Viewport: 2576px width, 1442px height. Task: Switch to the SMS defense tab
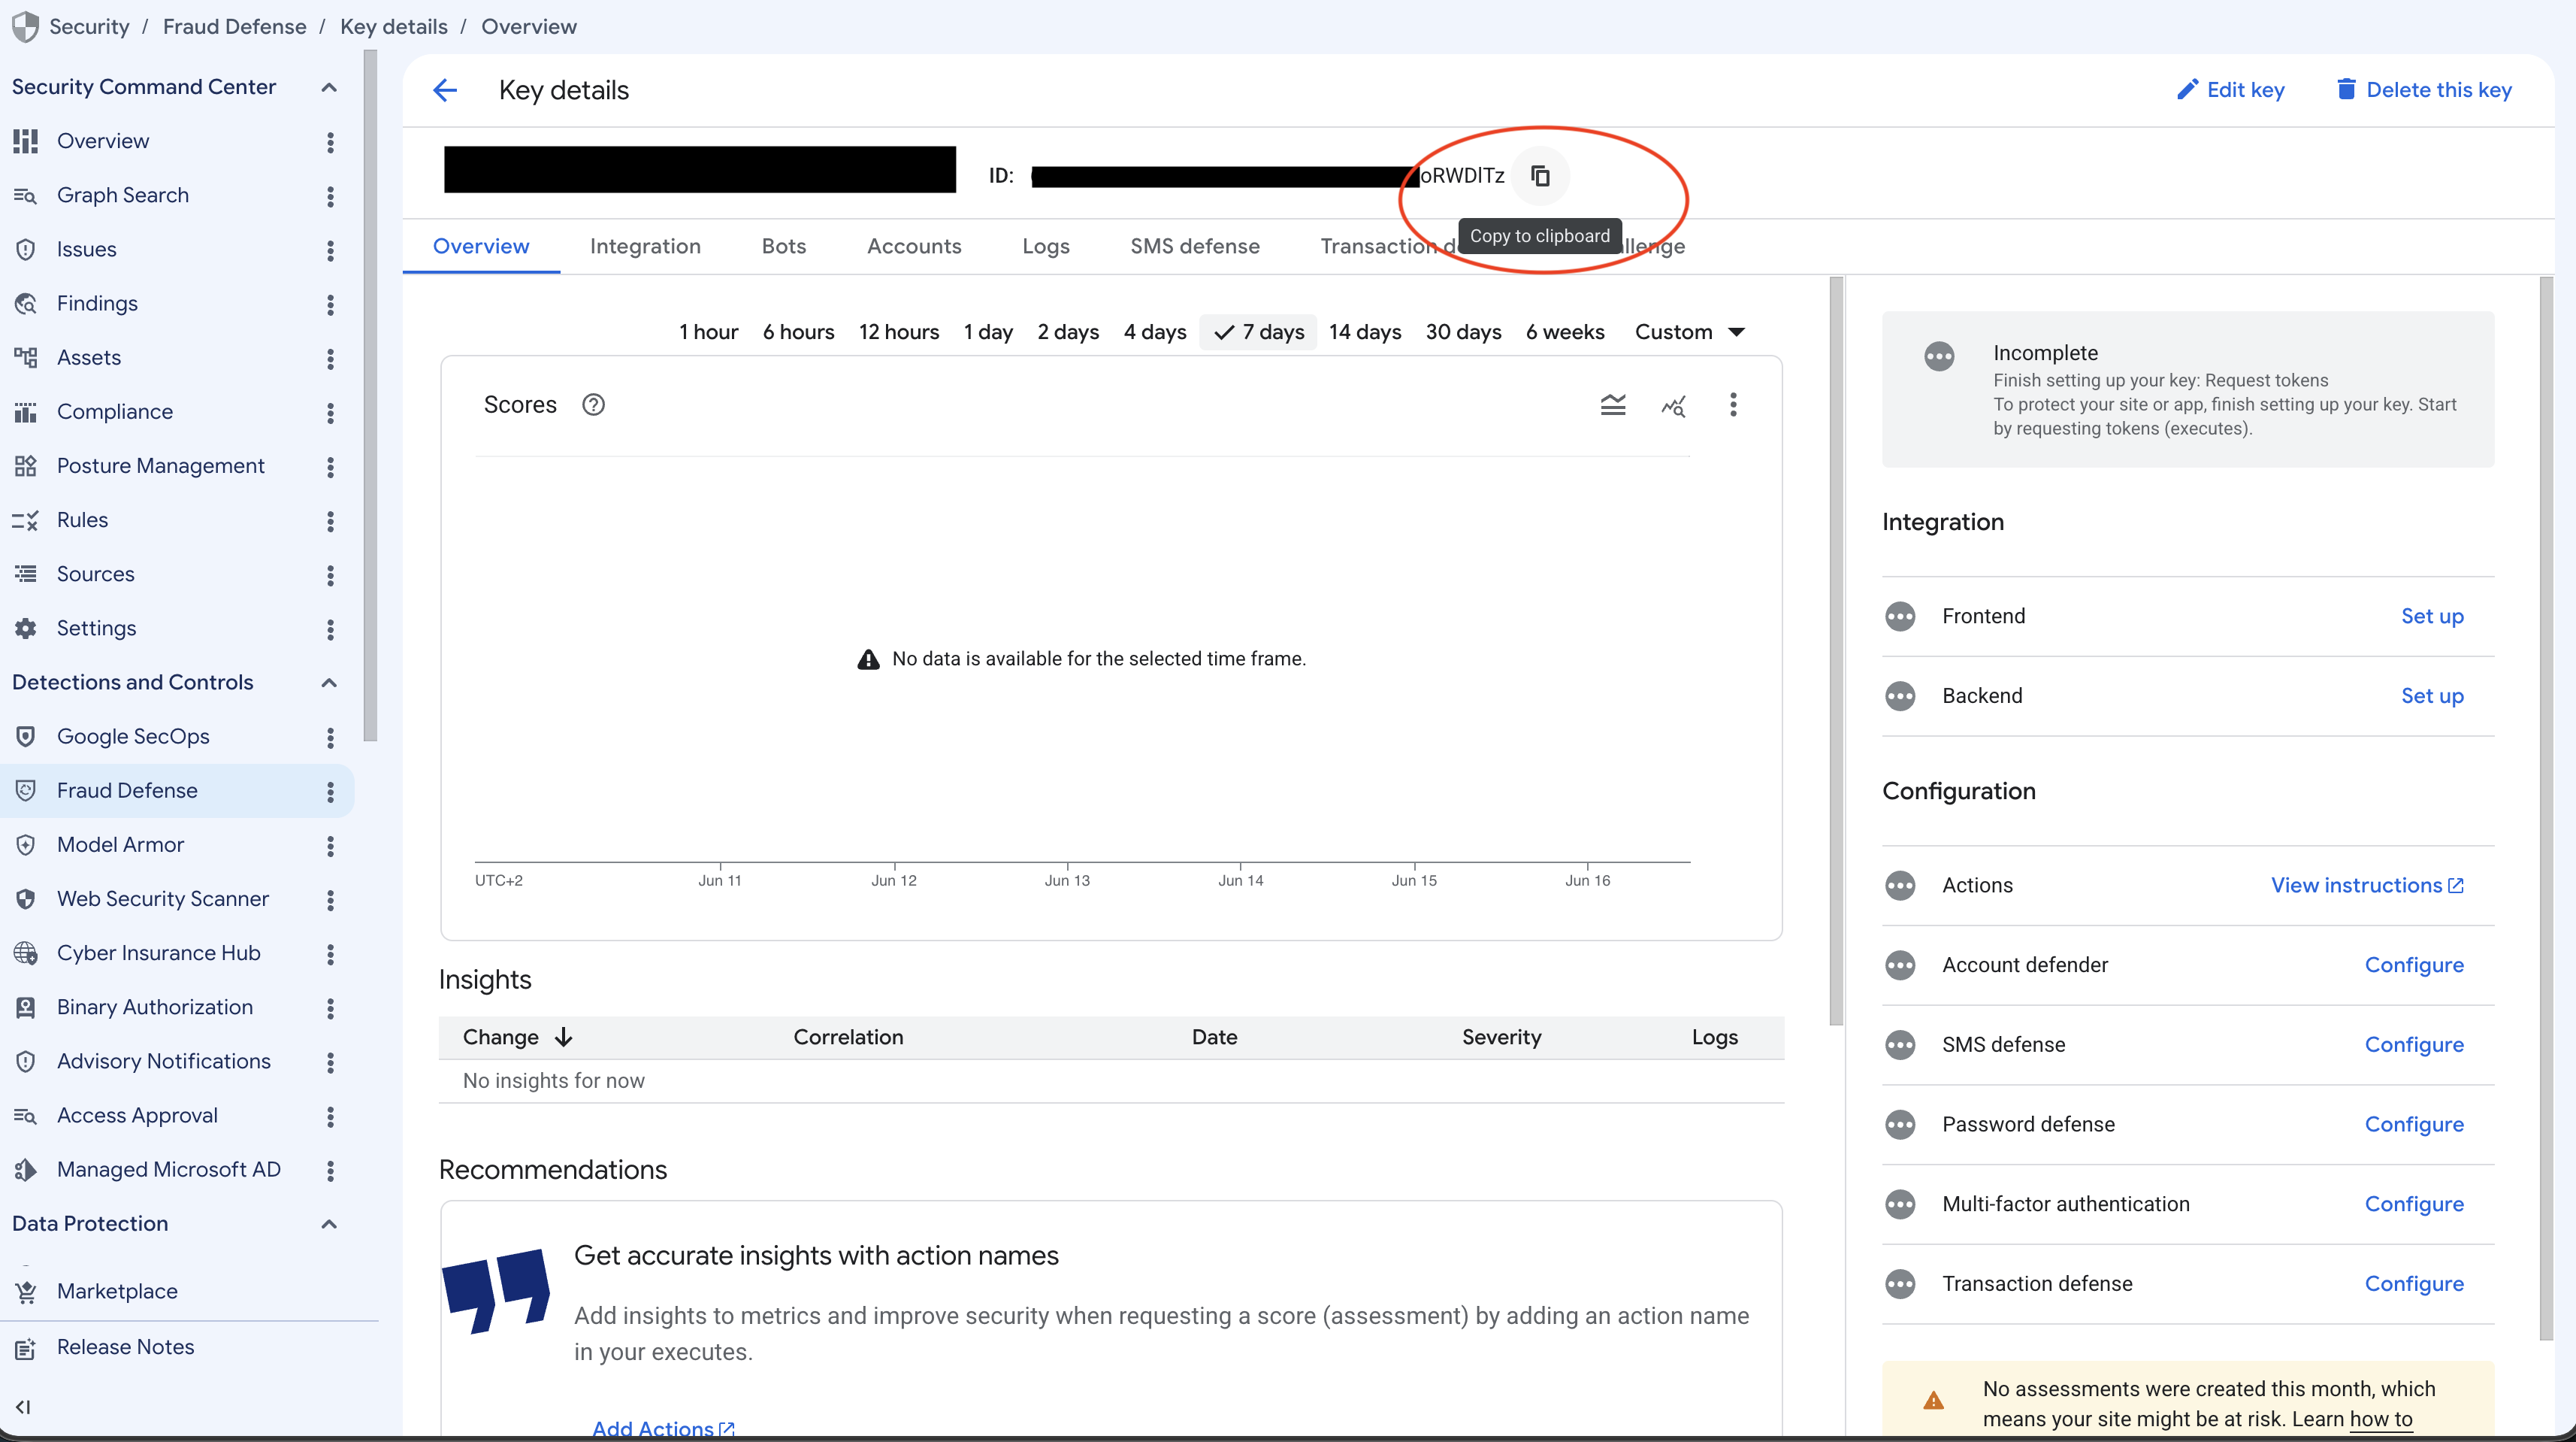coord(1195,246)
